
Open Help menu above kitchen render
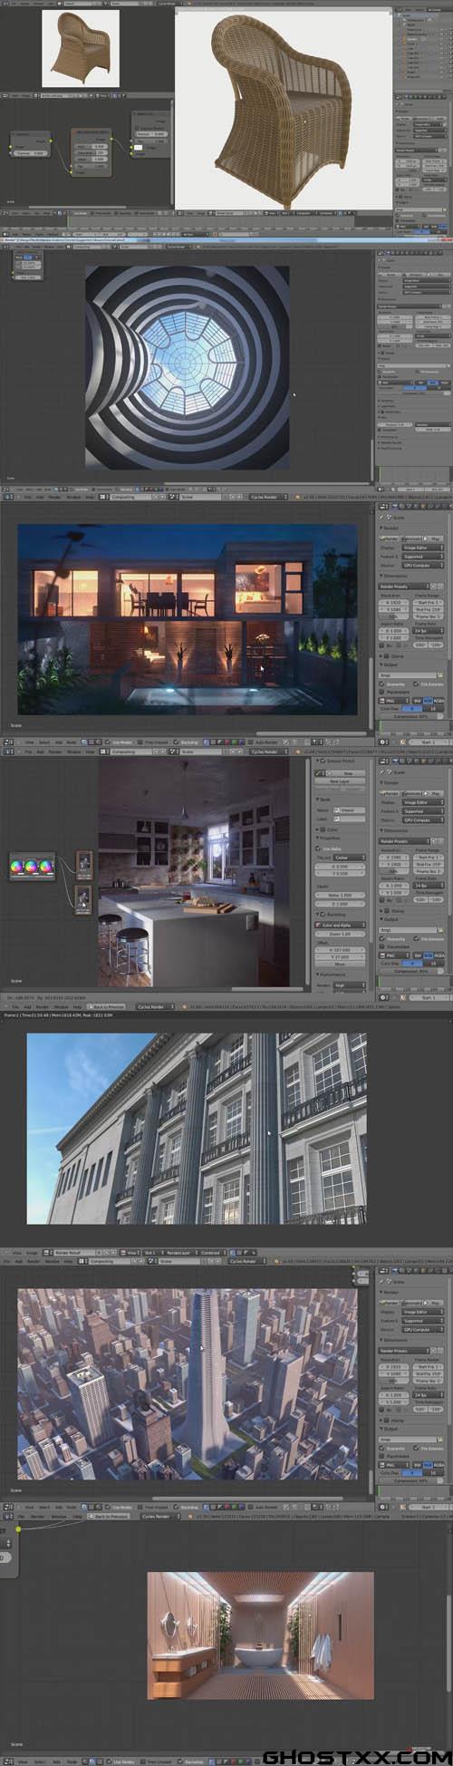click(x=91, y=752)
